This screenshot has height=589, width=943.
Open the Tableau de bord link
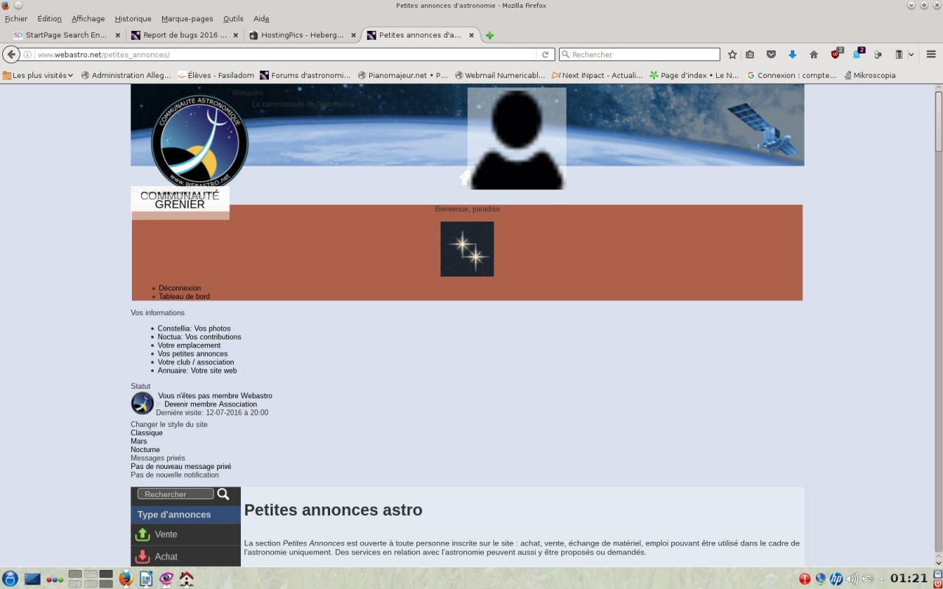tap(184, 297)
